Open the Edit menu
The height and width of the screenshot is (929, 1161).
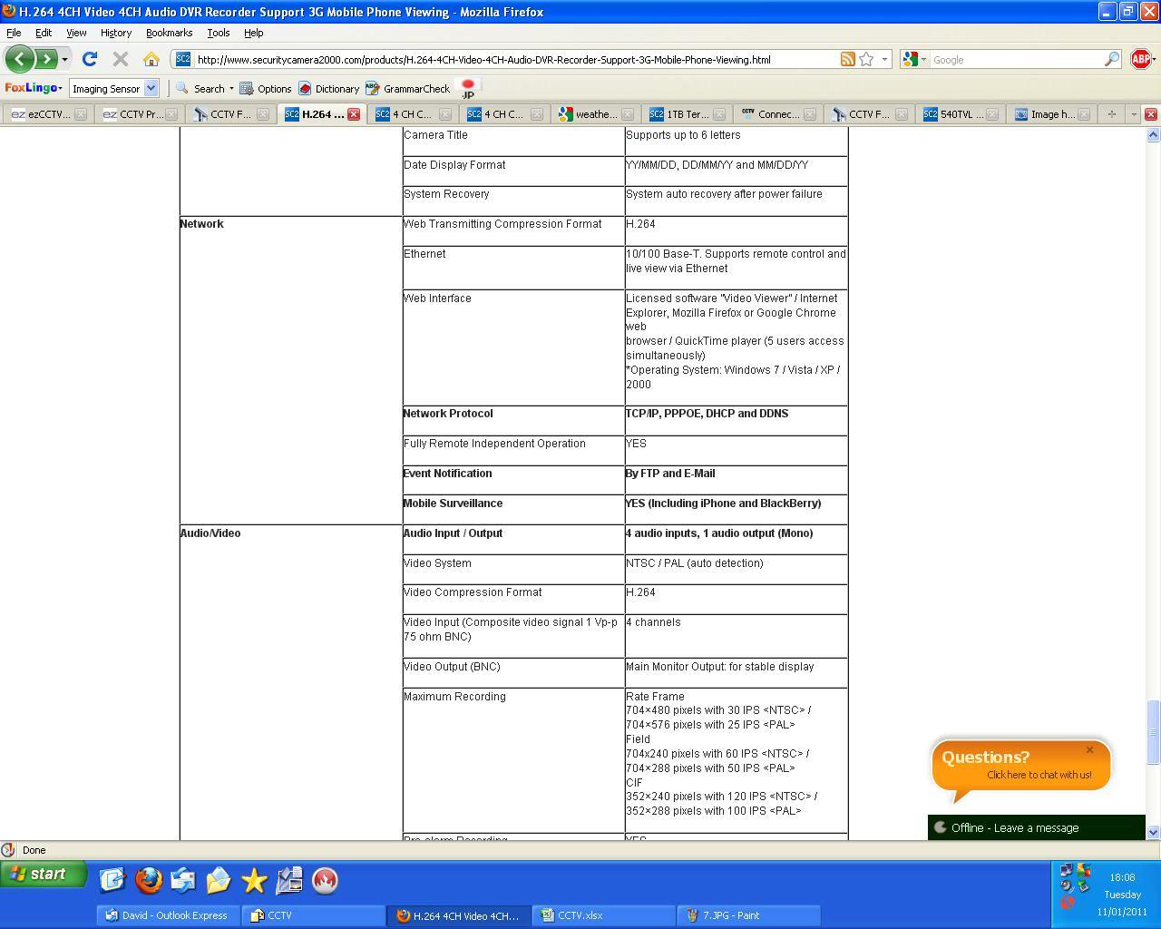(x=44, y=33)
